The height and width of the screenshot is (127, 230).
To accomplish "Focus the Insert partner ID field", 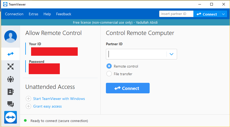I will click(x=176, y=14).
